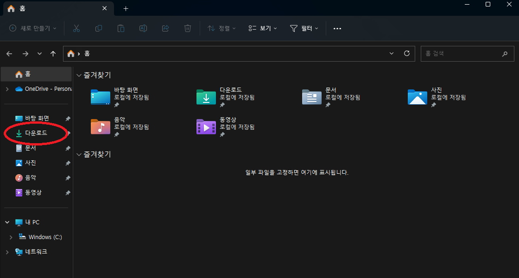Image resolution: width=519 pixels, height=278 pixels.
Task: Open the 다운로드 folder circled in red
Action: (35, 133)
